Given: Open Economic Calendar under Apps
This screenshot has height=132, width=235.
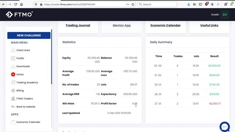Looking at the screenshot, I should (x=28, y=122).
